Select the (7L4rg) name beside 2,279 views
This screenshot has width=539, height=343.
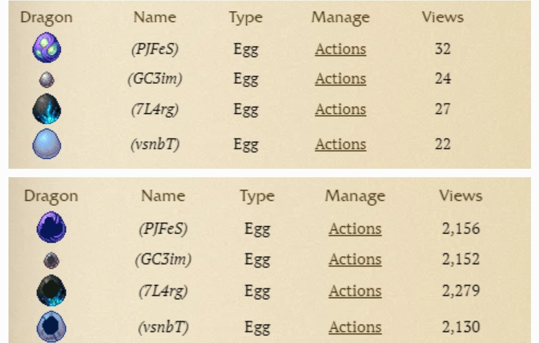(x=163, y=291)
